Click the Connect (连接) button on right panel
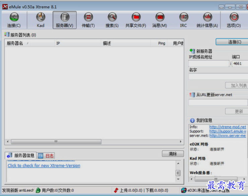 click(x=232, y=42)
